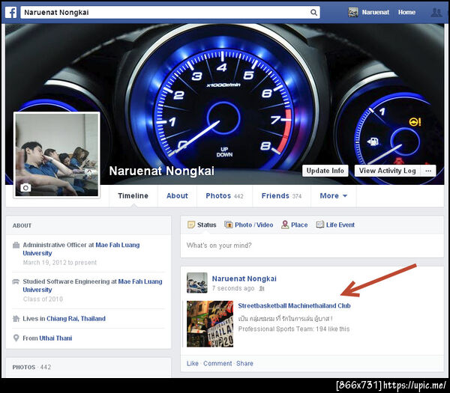Screen dimensions: 450x393
Task: Select Photo / Video composer tab
Action: point(248,225)
